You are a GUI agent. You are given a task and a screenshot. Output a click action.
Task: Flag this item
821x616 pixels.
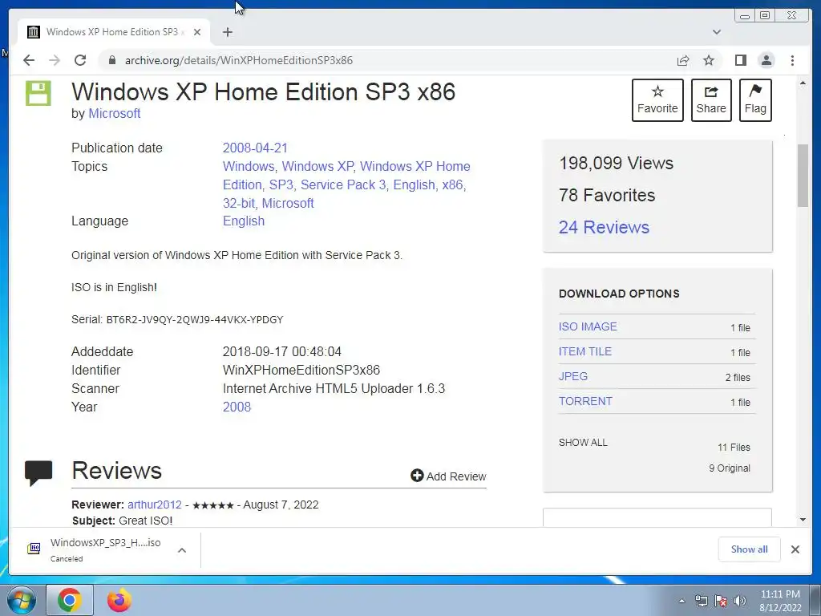(755, 100)
